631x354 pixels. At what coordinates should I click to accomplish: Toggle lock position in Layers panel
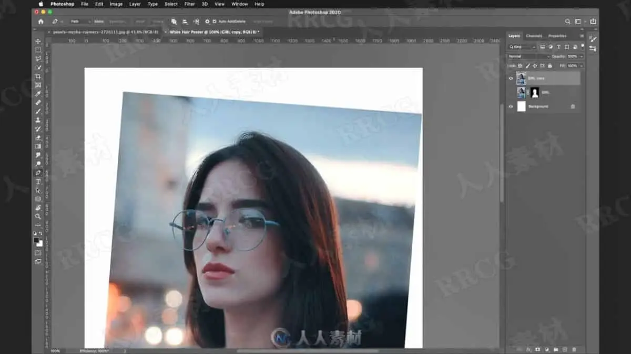pyautogui.click(x=535, y=66)
